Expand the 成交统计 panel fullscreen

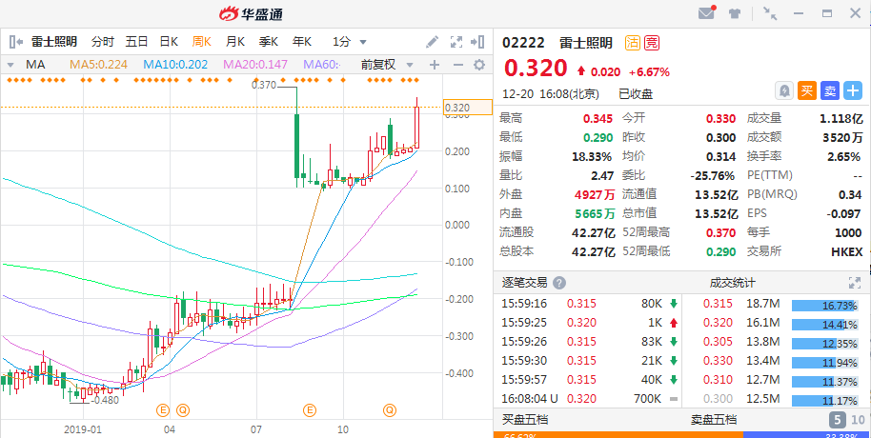point(855,283)
